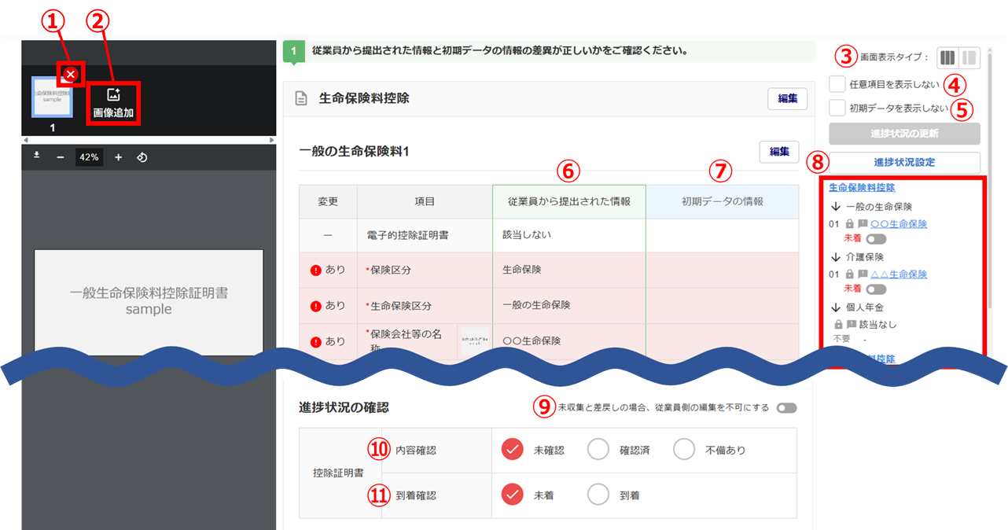Check 初期データを表示しない checkbox

(837, 108)
